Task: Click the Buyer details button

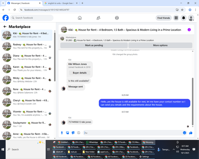Action: [80, 73]
